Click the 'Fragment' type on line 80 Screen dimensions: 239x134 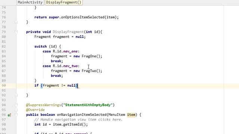(x=43, y=36)
